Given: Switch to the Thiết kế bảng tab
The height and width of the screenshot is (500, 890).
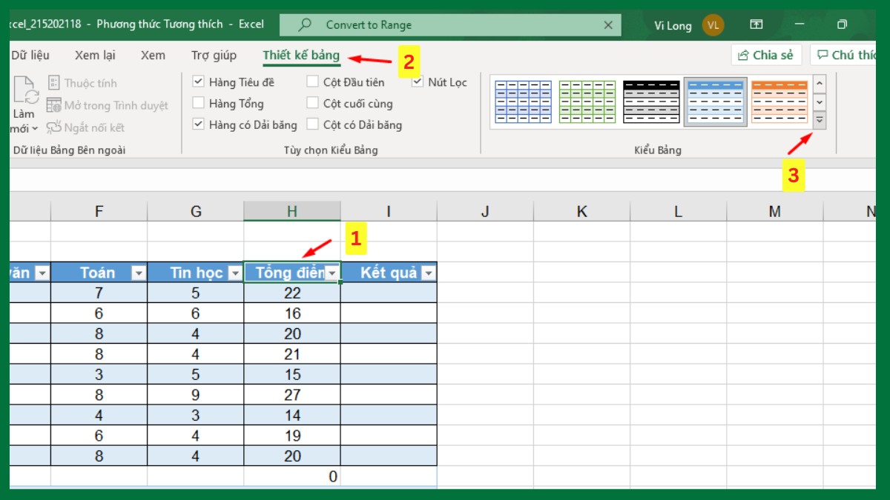Looking at the screenshot, I should click(300, 55).
